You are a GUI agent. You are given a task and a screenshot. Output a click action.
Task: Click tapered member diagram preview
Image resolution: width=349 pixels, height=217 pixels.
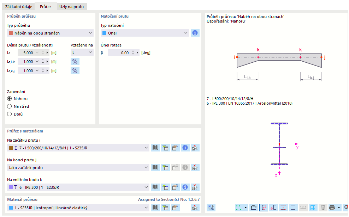coord(279,60)
